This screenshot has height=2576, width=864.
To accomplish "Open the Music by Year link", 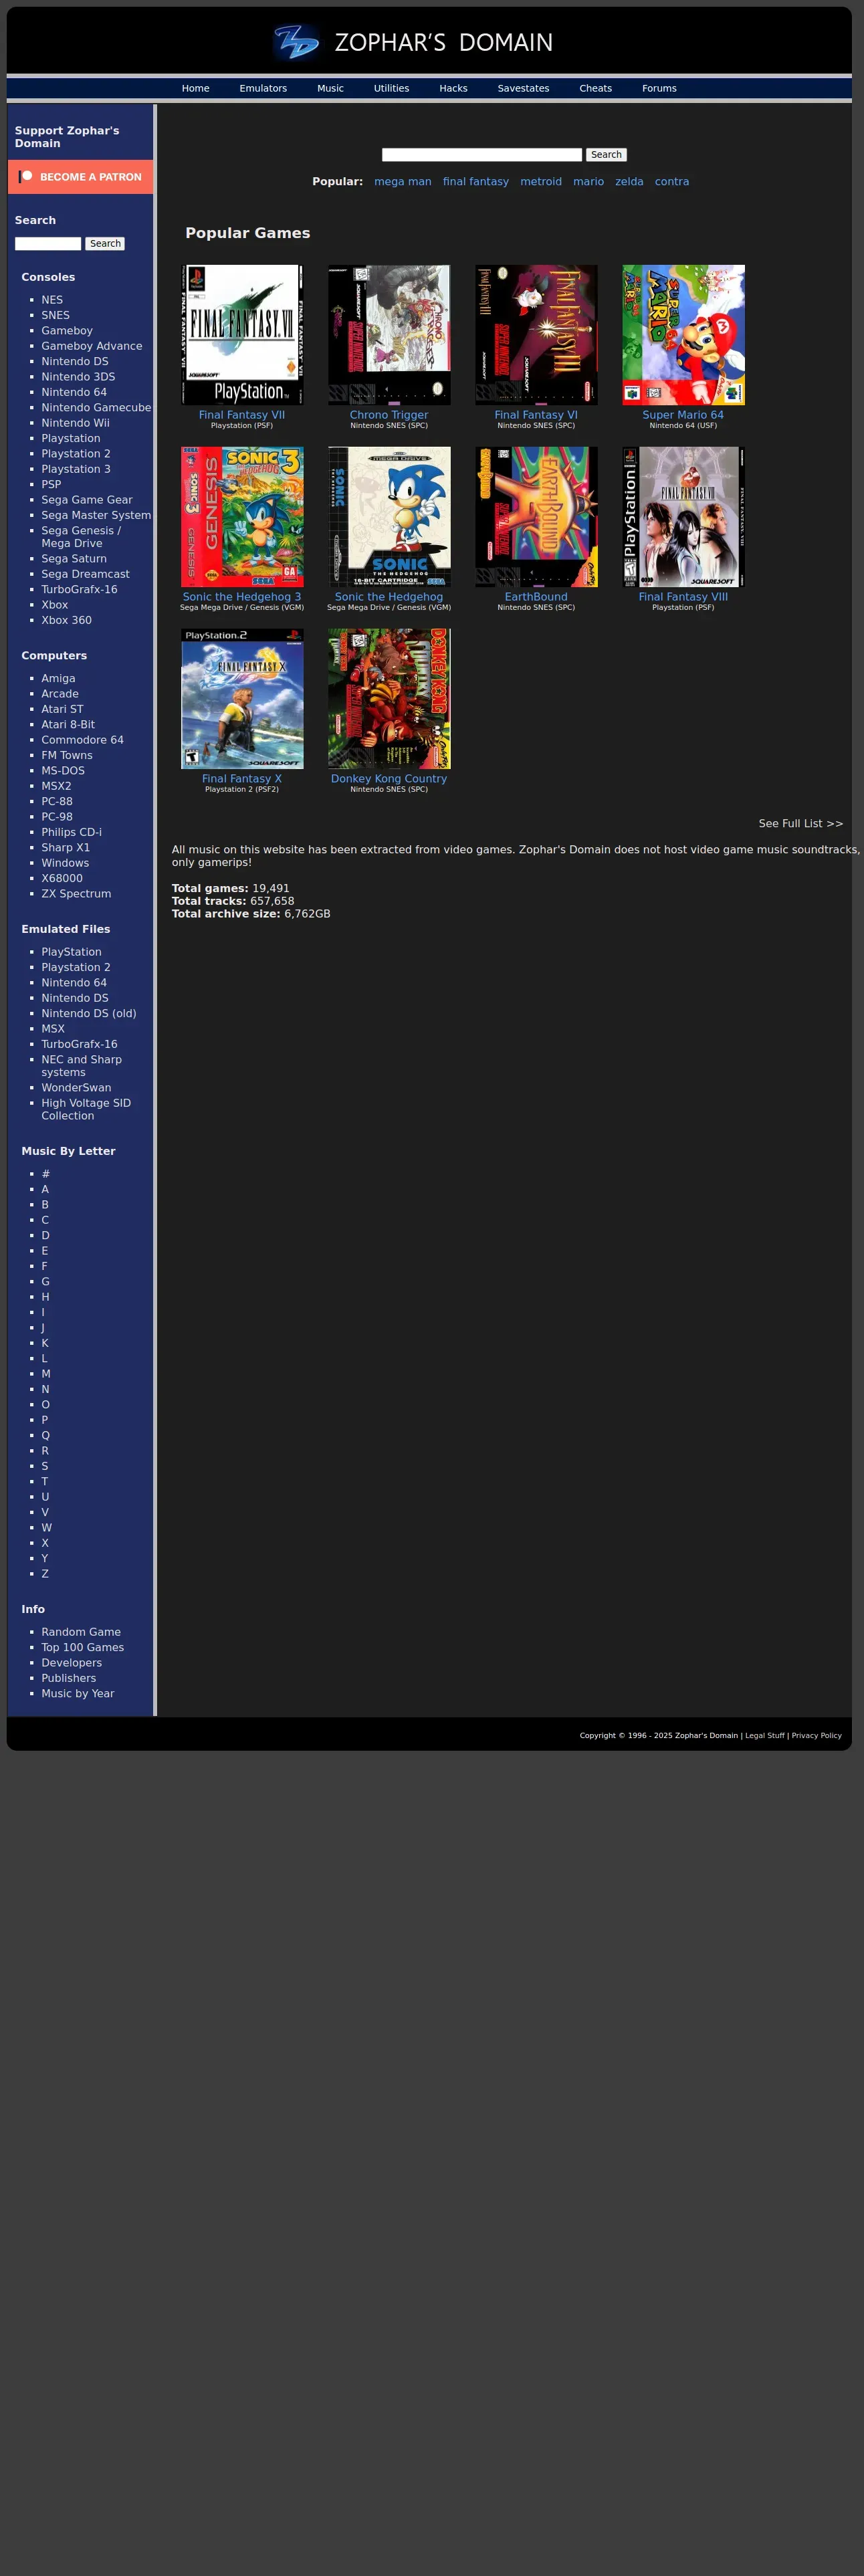I will click(78, 1693).
